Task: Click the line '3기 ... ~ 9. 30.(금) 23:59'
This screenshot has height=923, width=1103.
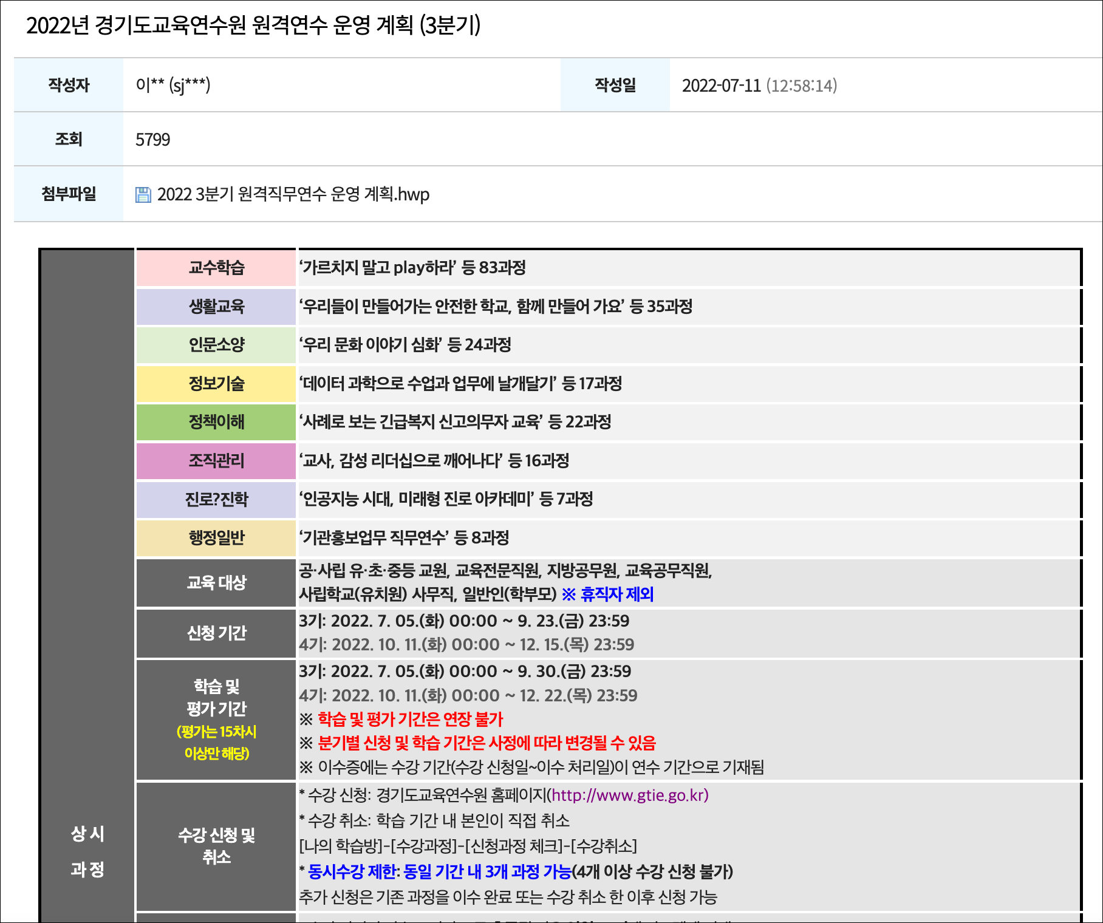Action: 465,671
